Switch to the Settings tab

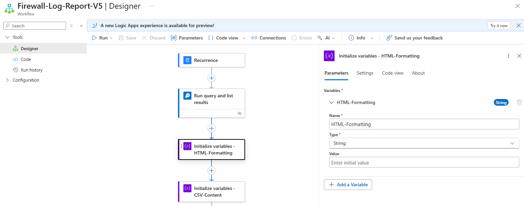click(365, 73)
